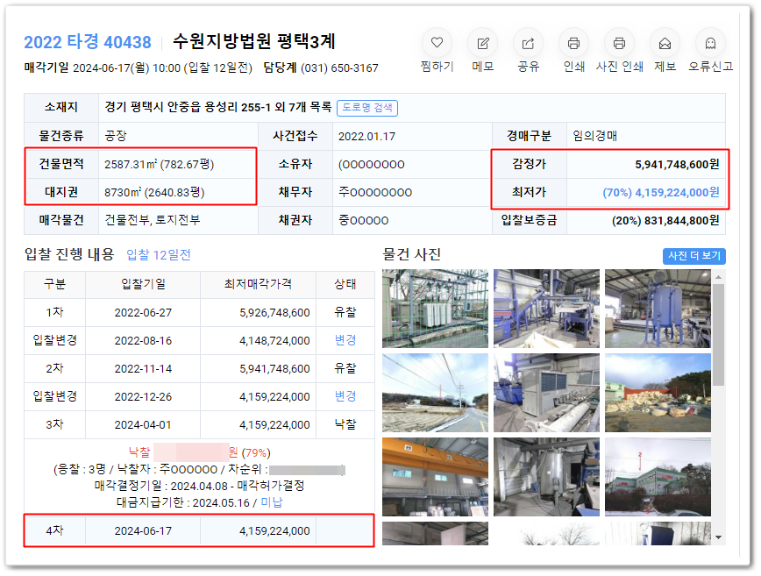Viewport: 761px width, 576px height.
Task: Click the 감정가 value 5,941,748,600원
Action: pyautogui.click(x=677, y=165)
